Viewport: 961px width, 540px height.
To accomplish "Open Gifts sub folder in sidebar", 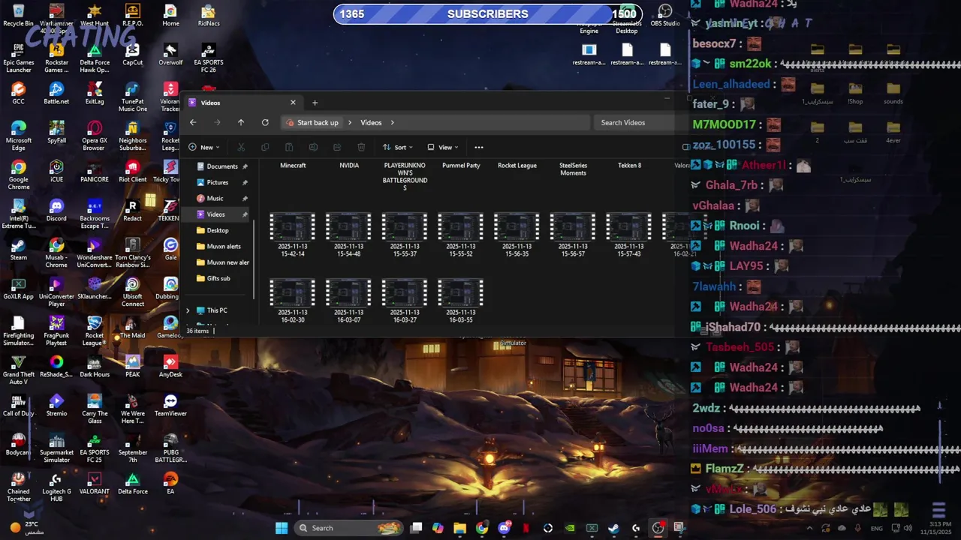I will [218, 278].
